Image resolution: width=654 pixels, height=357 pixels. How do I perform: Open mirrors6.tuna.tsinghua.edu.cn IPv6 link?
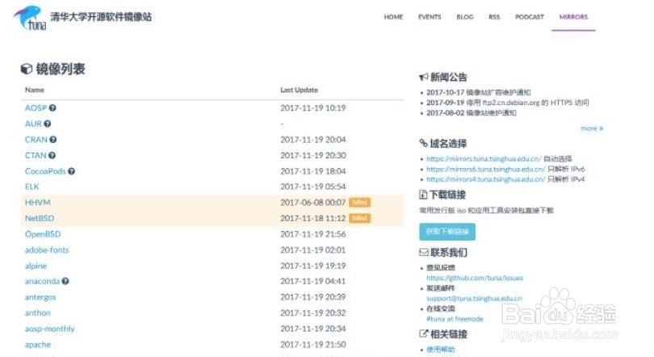(485, 170)
